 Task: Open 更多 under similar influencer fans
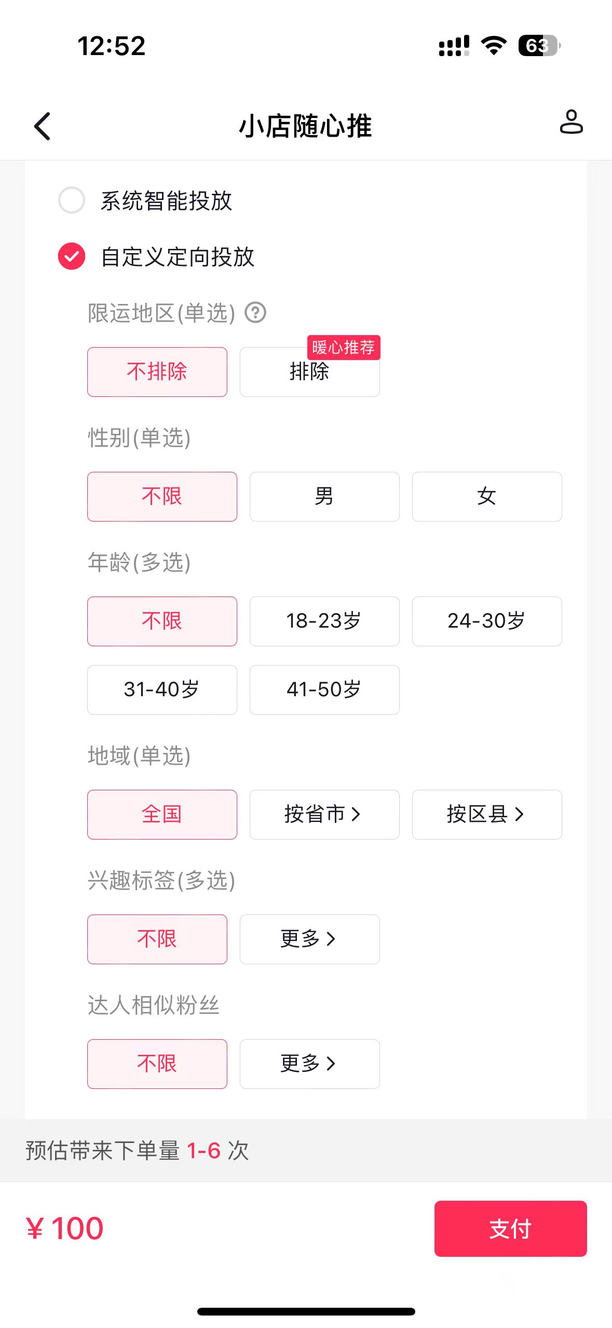tap(310, 1064)
